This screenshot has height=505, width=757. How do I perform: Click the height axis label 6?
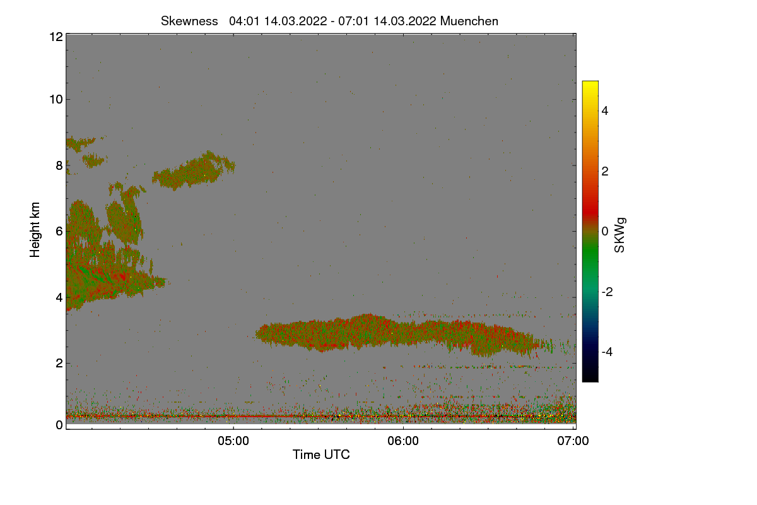click(59, 231)
